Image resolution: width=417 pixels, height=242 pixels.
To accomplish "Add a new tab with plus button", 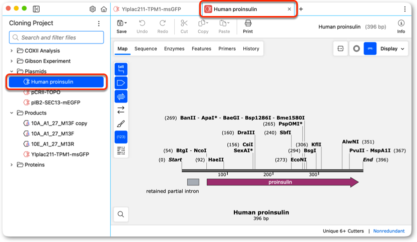I will 301,9.
